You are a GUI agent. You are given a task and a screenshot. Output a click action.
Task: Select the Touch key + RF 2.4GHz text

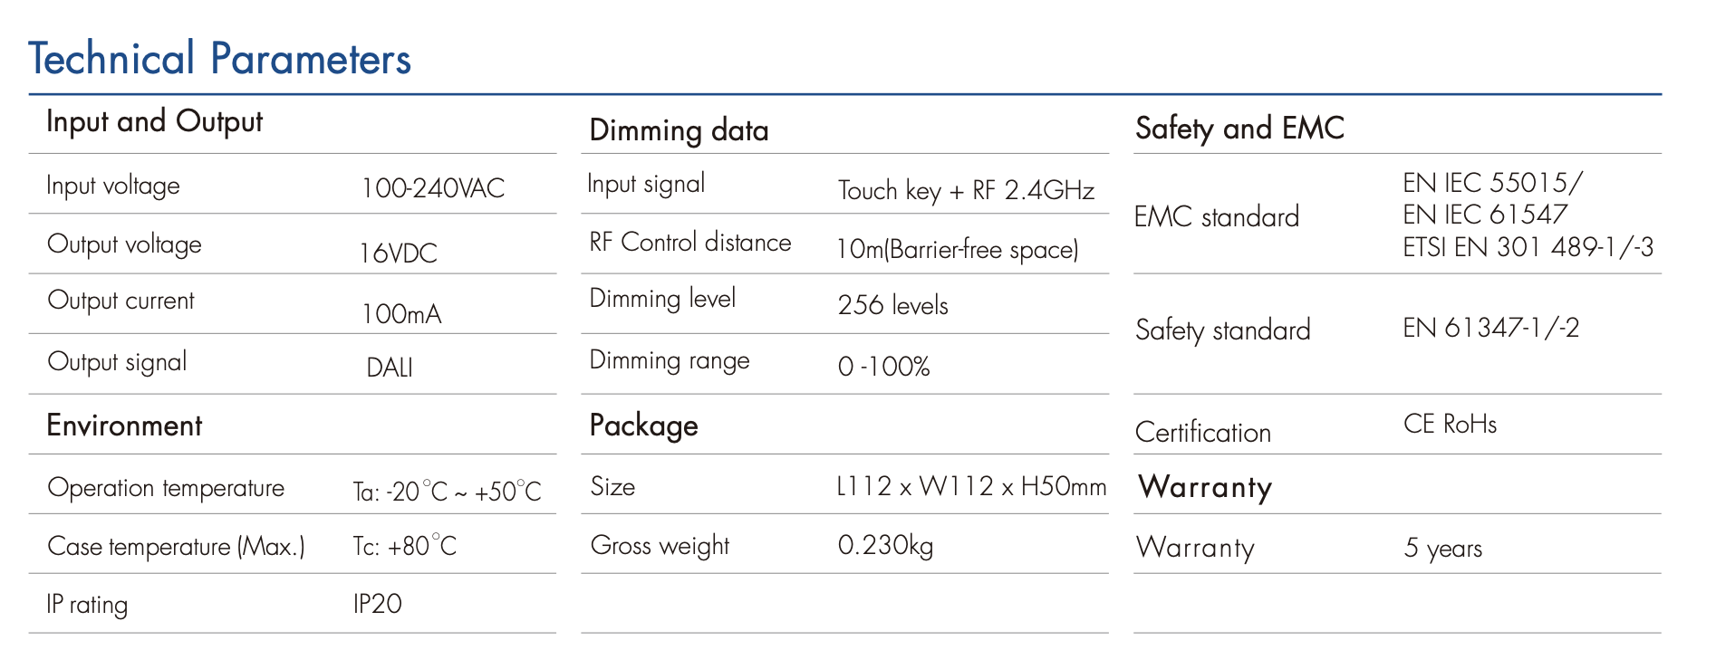coord(966,190)
